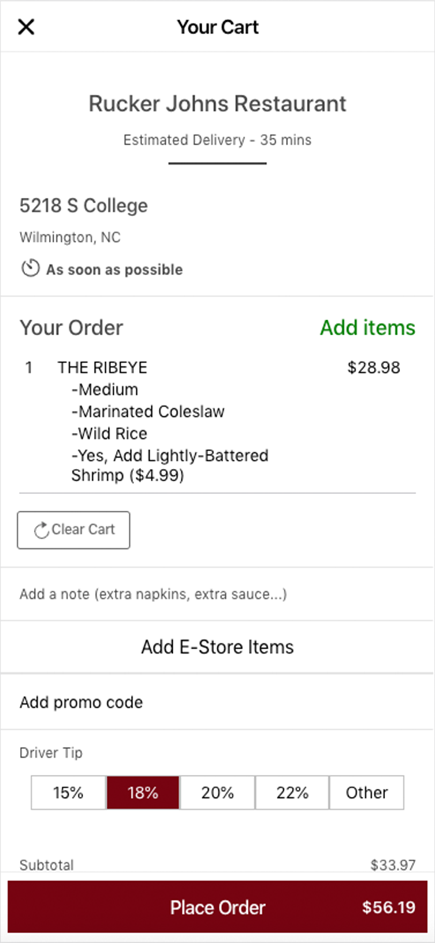
Task: Expand Add promo code
Action: pyautogui.click(x=217, y=702)
